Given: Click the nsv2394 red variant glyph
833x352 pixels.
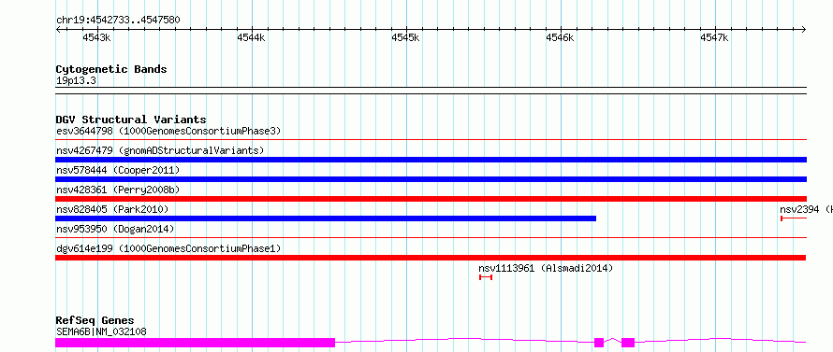Looking at the screenshot, I should [x=794, y=218].
